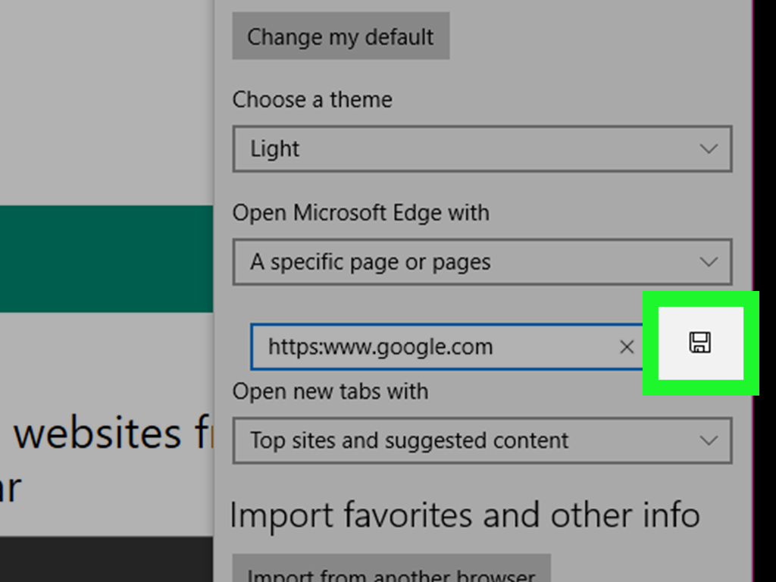This screenshot has height=582, width=776.
Task: Click the chevron arrow on the theme dropdown
Action: tap(709, 149)
